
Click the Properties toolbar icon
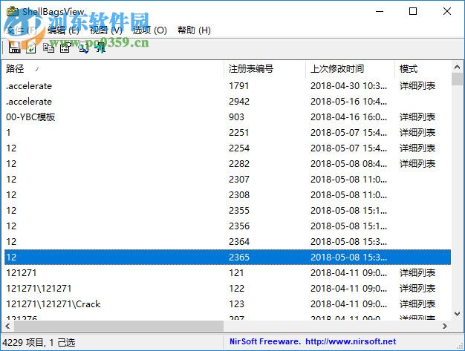pyautogui.click(x=65, y=47)
